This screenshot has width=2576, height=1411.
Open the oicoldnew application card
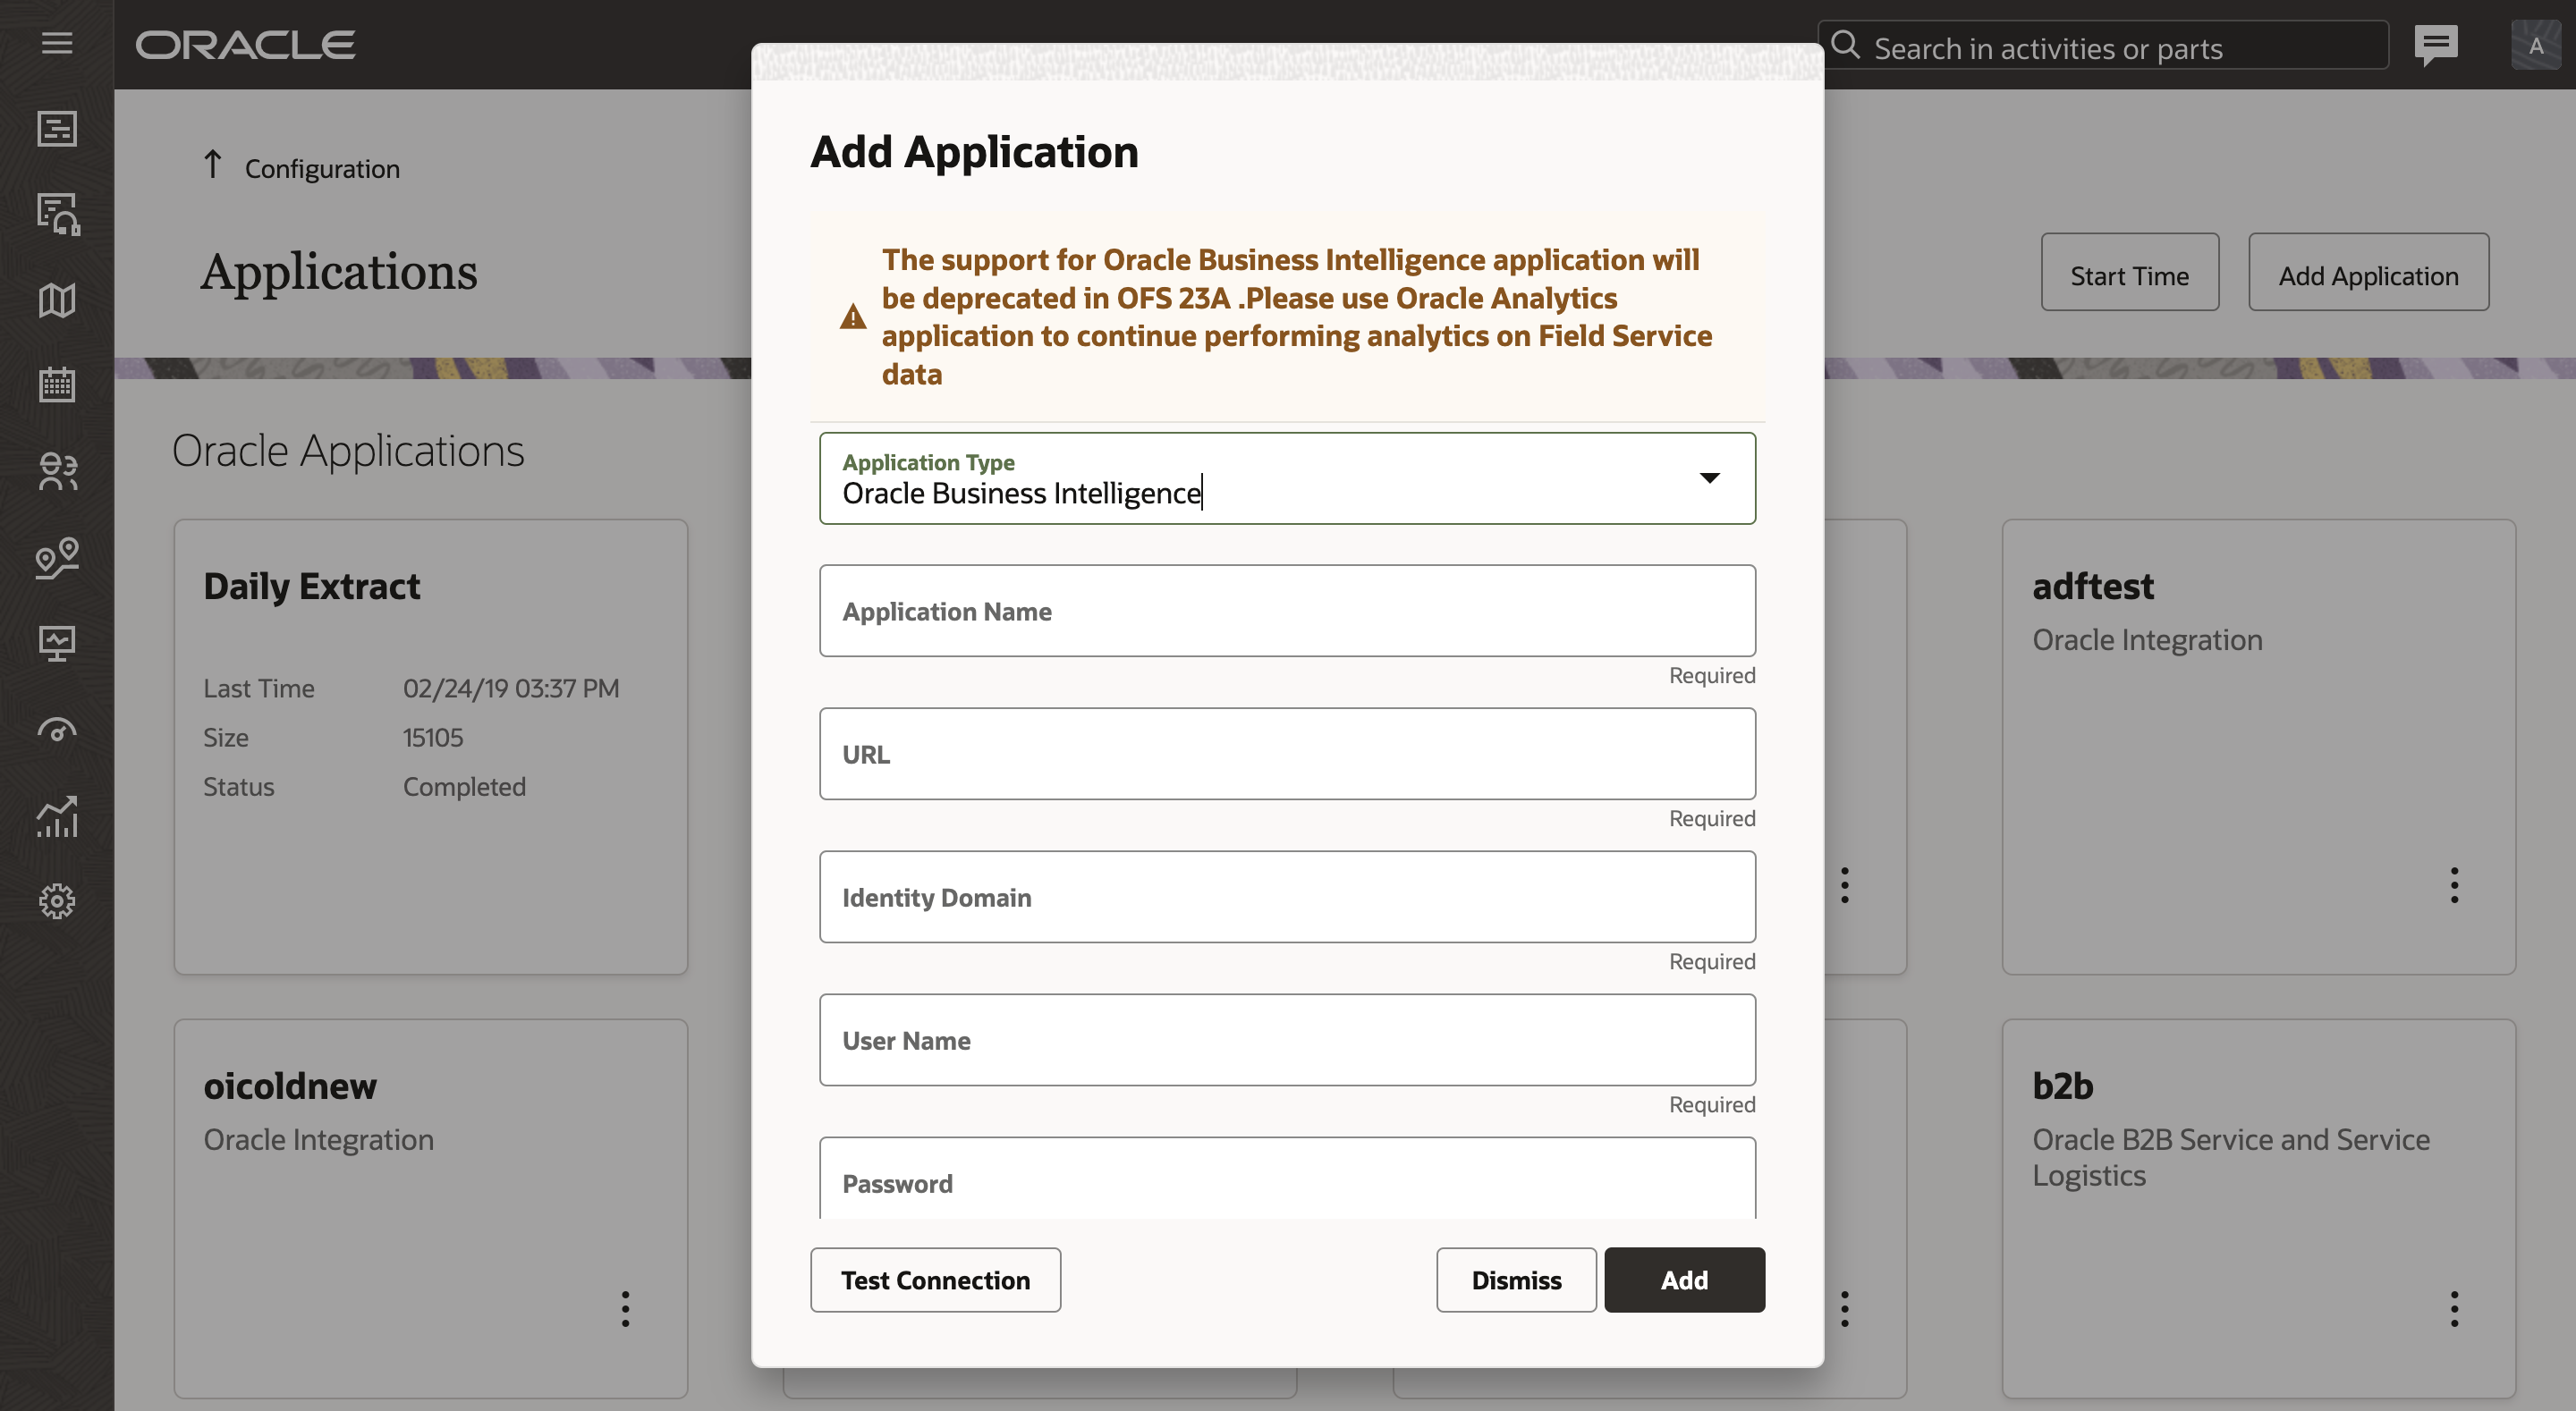[431, 1208]
